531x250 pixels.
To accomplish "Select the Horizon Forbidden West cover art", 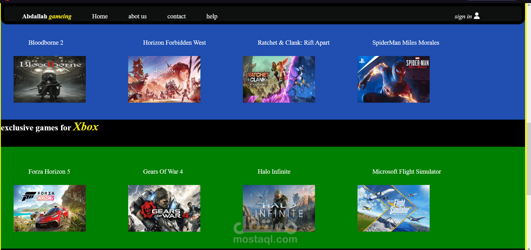I will (x=164, y=79).
